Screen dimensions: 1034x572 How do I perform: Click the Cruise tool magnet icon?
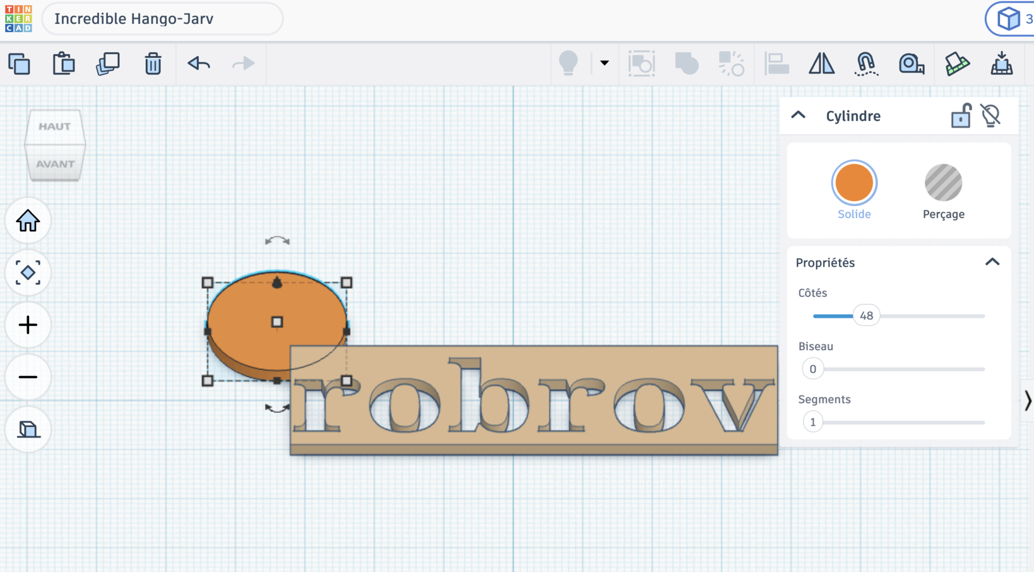point(866,64)
